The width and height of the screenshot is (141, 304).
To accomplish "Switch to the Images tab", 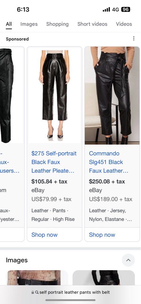I will click(x=29, y=24).
